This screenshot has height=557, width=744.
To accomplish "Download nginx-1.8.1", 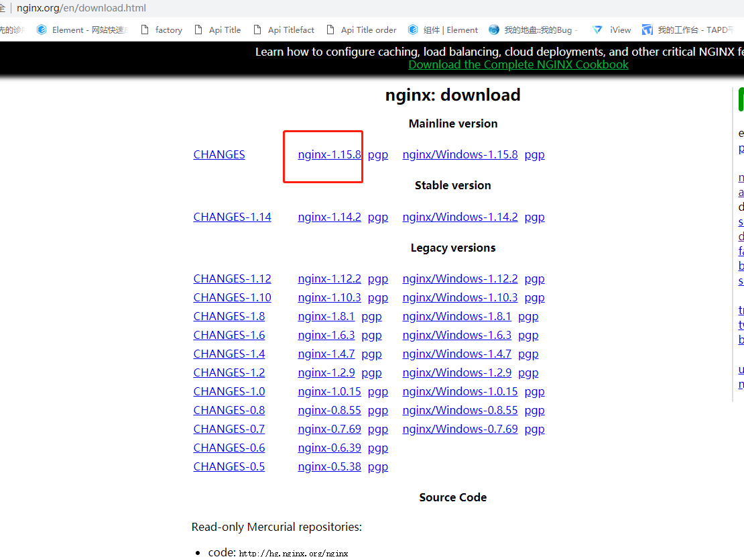I will (x=326, y=316).
